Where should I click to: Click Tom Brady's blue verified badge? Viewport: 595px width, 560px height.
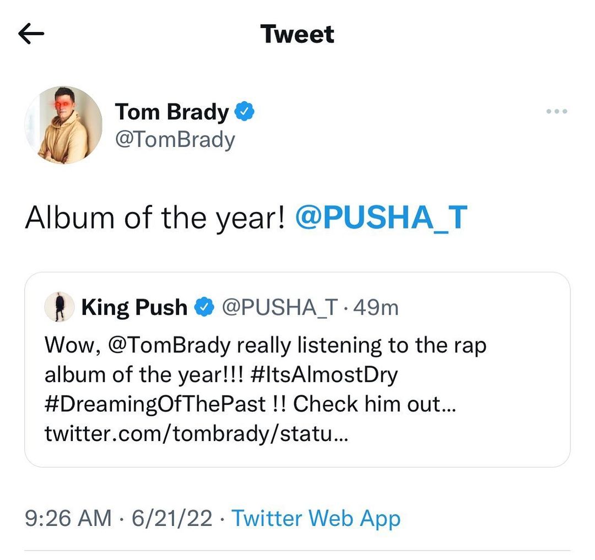(x=245, y=112)
